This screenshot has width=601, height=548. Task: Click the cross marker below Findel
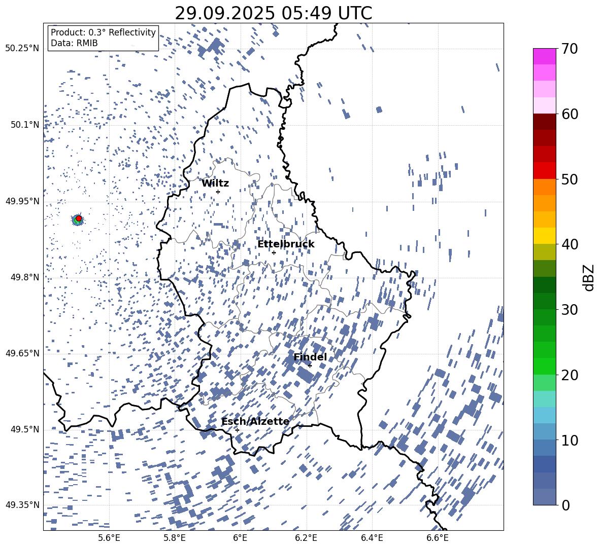pyautogui.click(x=310, y=366)
